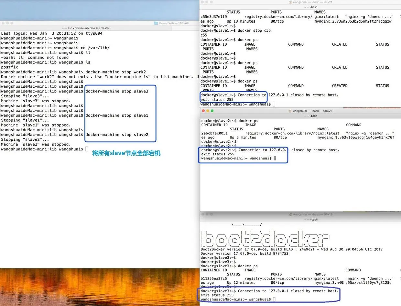The image size is (401, 306).
Task: Click 'exit status 255' in the slave3 window
Action: point(217,295)
